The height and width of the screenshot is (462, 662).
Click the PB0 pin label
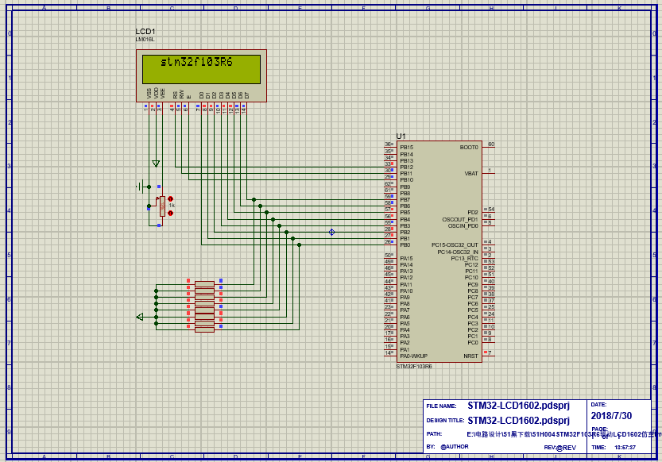405,245
